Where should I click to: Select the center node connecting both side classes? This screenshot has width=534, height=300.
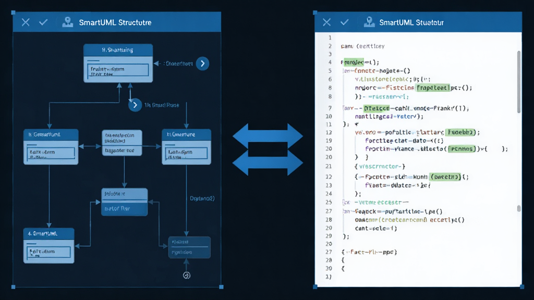click(x=122, y=143)
